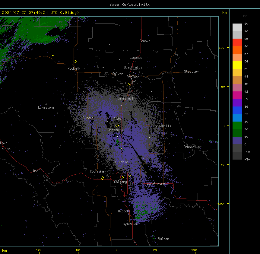260x254 pixels.
Task: Click the Sundre label
Action: point(88,118)
